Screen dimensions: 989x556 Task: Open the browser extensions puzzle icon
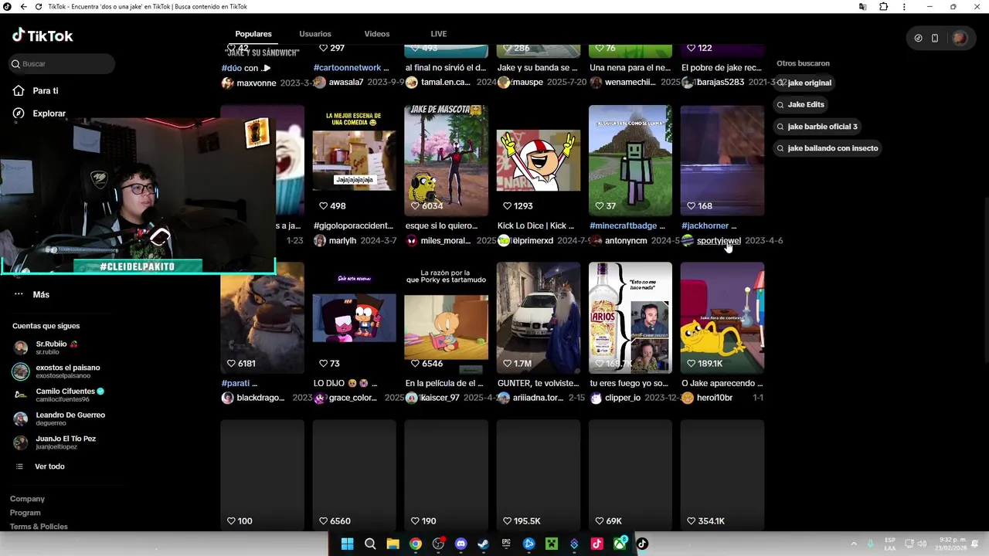click(884, 6)
